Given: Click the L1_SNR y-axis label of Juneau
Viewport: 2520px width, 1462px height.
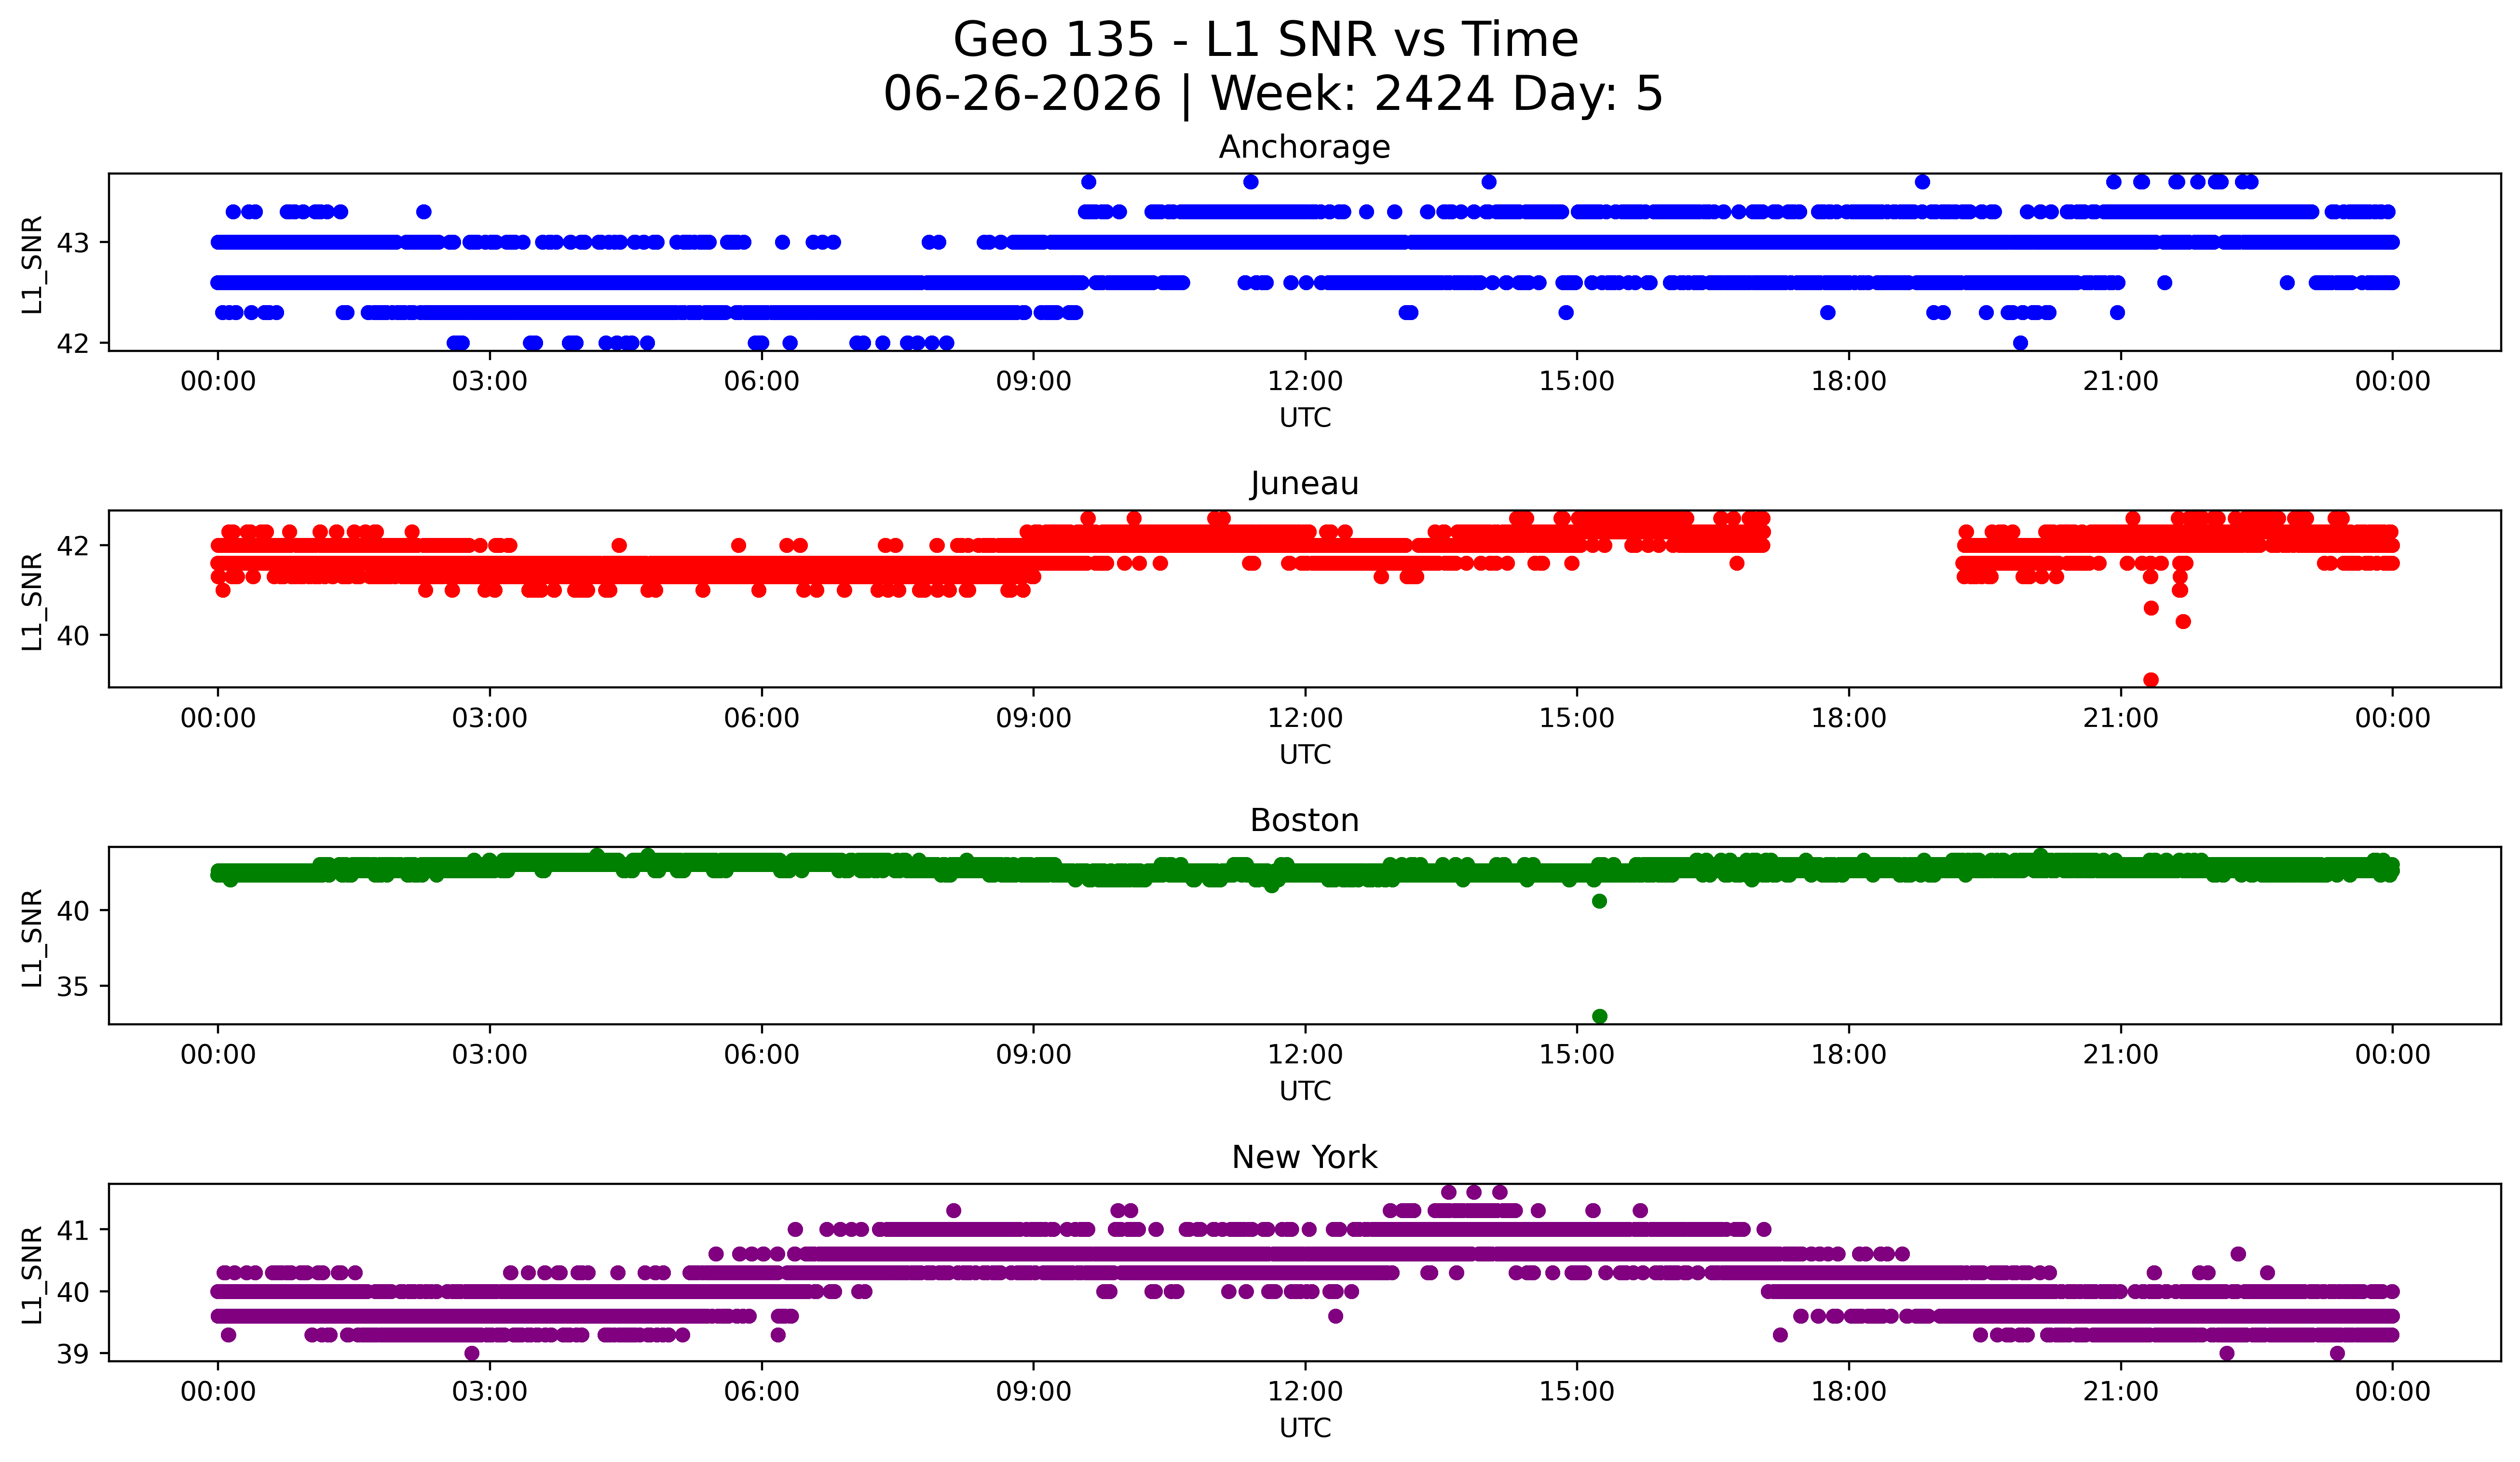Looking at the screenshot, I should pos(33,601).
